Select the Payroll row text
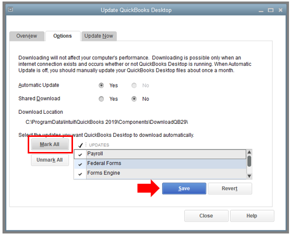The width and height of the screenshot is (291, 236). (x=95, y=154)
